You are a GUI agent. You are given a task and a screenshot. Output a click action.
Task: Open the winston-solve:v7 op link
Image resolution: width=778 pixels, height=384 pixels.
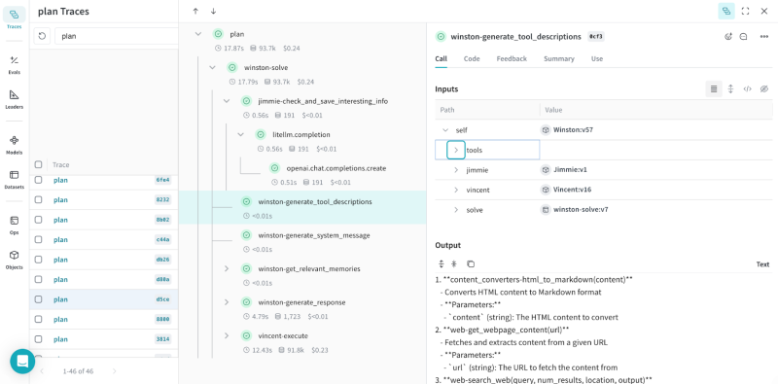(575, 210)
